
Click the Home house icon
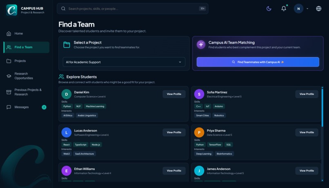tap(9, 33)
